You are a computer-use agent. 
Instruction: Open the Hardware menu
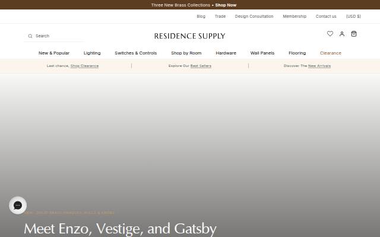point(226,53)
